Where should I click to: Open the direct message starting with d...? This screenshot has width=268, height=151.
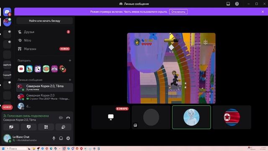point(44,106)
